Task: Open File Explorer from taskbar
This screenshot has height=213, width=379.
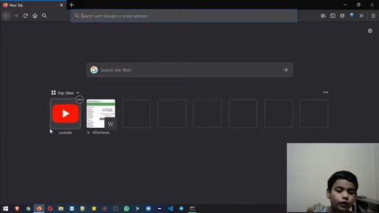Action: click(60, 209)
